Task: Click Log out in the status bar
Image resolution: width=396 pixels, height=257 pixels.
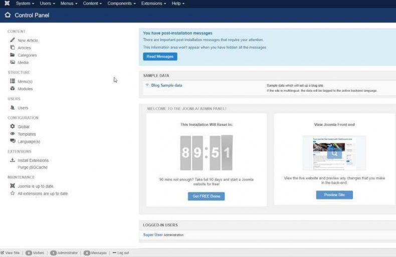Action: click(x=121, y=253)
